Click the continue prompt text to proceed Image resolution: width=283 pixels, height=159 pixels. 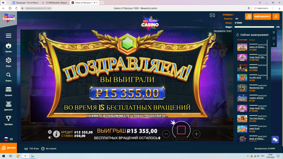click(127, 116)
